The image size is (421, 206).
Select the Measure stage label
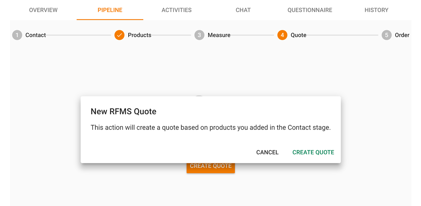pyautogui.click(x=219, y=35)
